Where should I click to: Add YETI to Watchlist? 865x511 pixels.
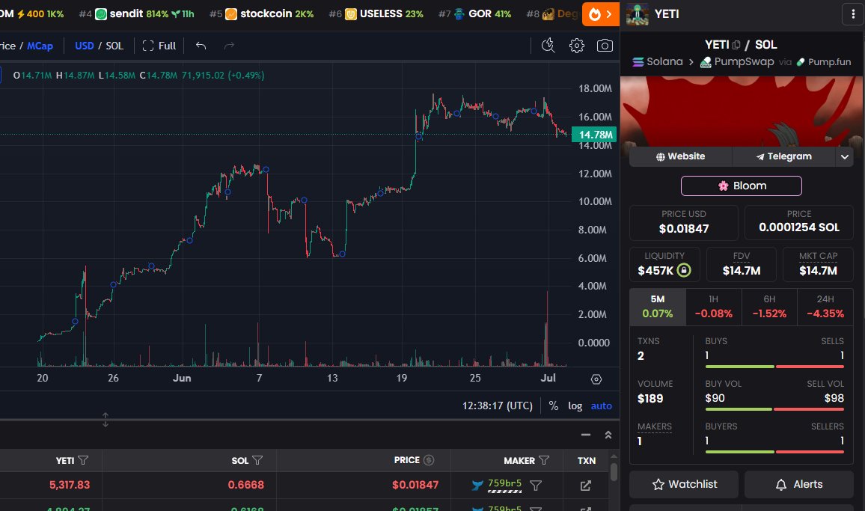pyautogui.click(x=684, y=485)
